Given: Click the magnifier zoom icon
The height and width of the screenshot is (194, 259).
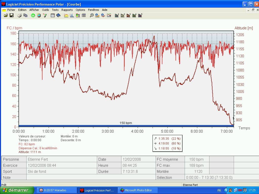Looking at the screenshot, I should [x=92, y=15].
